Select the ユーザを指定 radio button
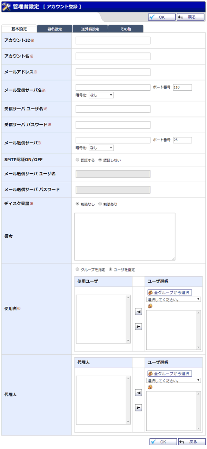The height and width of the screenshot is (449, 207). point(111,269)
